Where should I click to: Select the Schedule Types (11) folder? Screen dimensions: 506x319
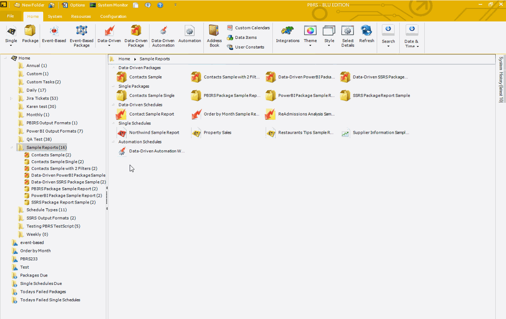[42, 210]
